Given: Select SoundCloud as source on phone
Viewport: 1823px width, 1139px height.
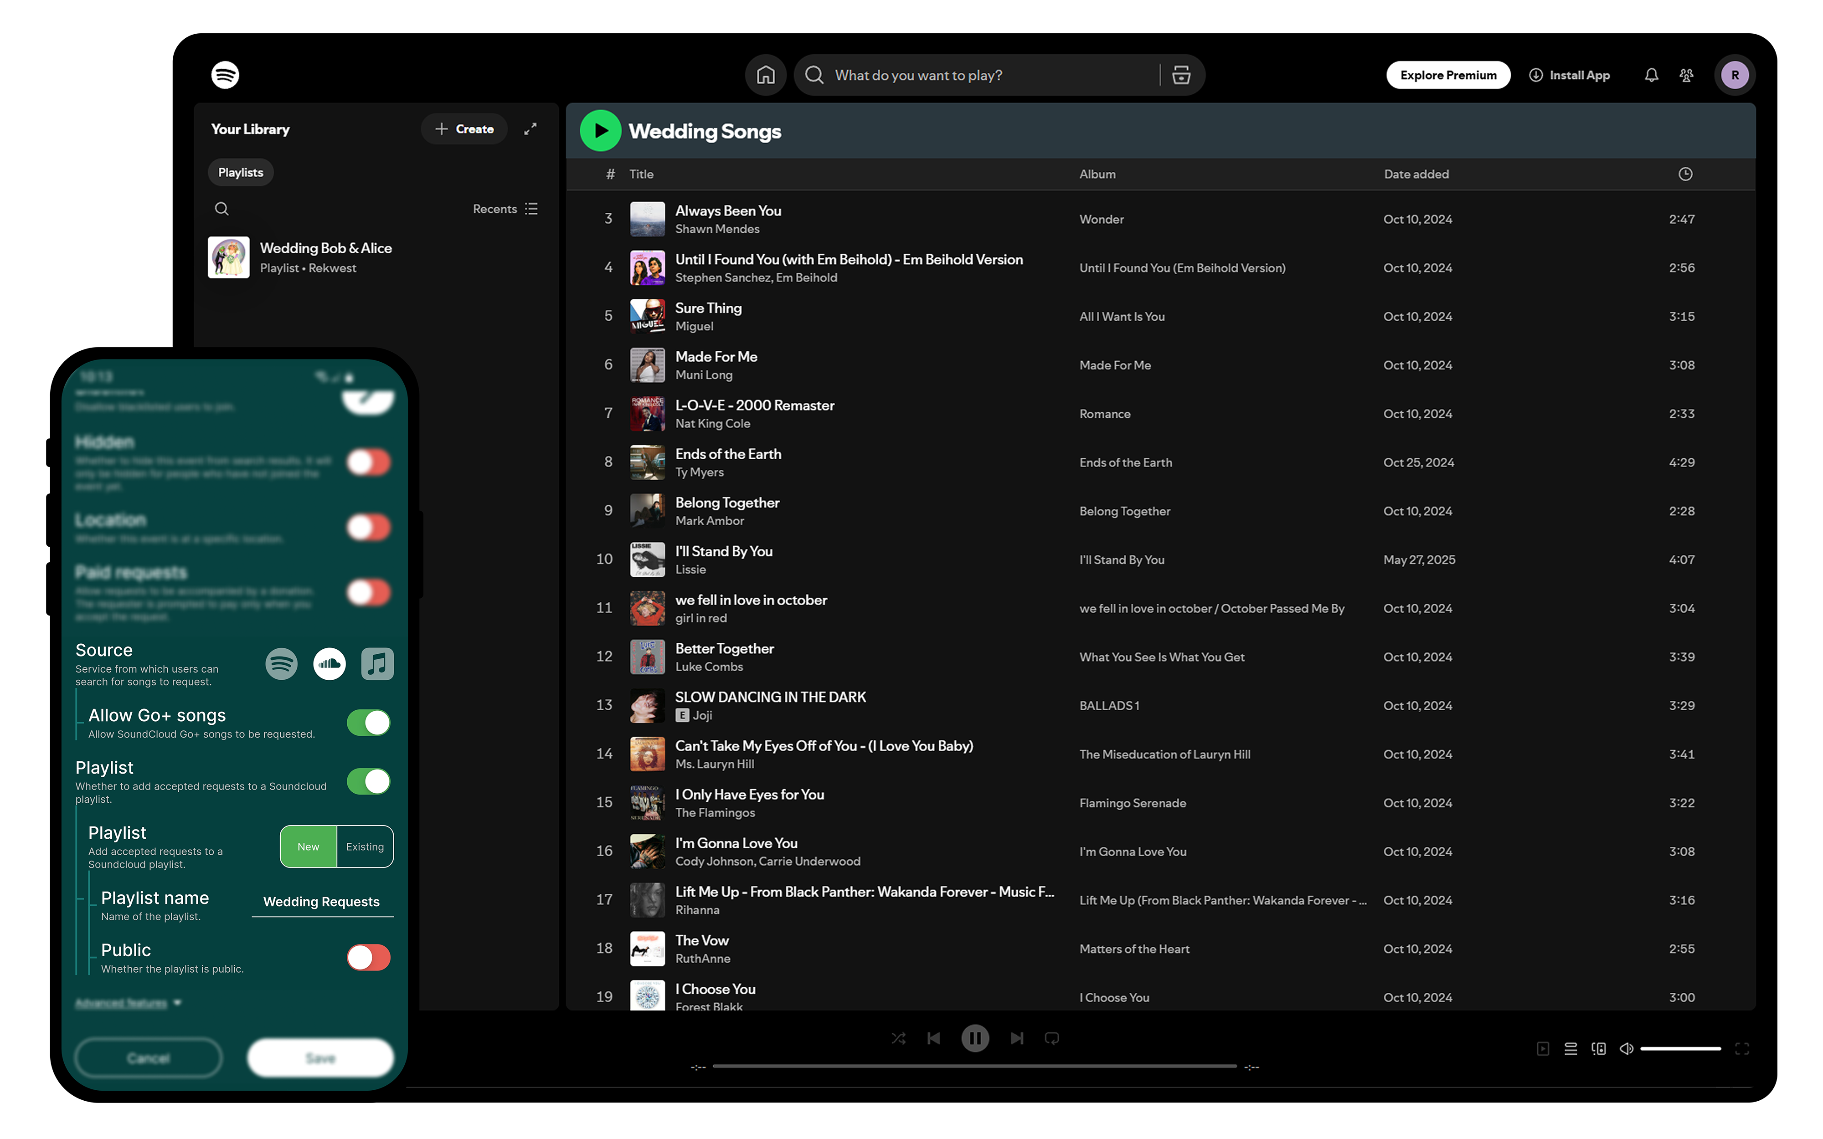Looking at the screenshot, I should 329,664.
